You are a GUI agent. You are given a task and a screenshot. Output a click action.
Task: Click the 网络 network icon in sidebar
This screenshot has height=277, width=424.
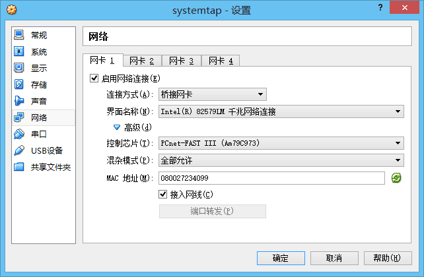point(19,117)
